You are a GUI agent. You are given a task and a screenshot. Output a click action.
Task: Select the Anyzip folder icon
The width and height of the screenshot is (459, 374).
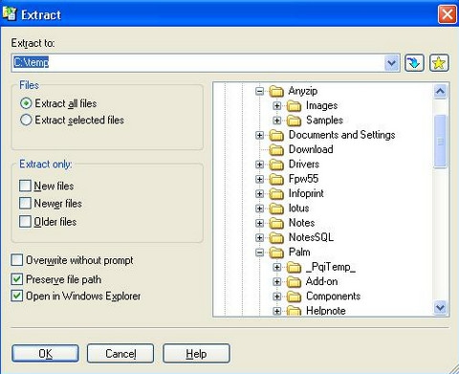pyautogui.click(x=276, y=92)
